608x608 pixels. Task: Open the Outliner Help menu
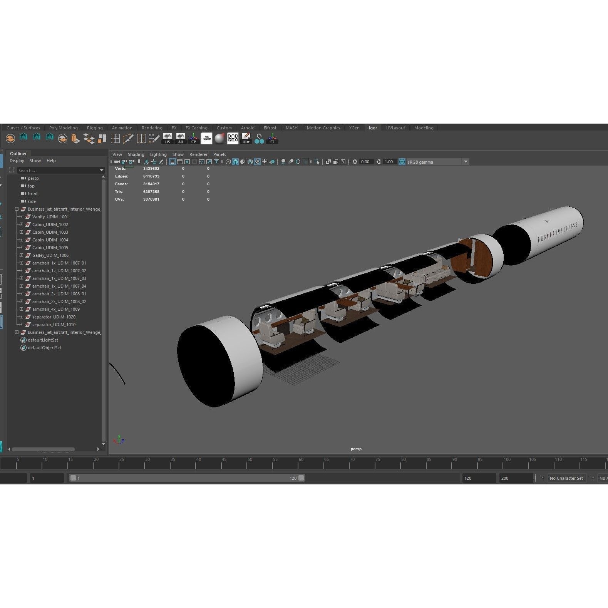click(x=51, y=161)
